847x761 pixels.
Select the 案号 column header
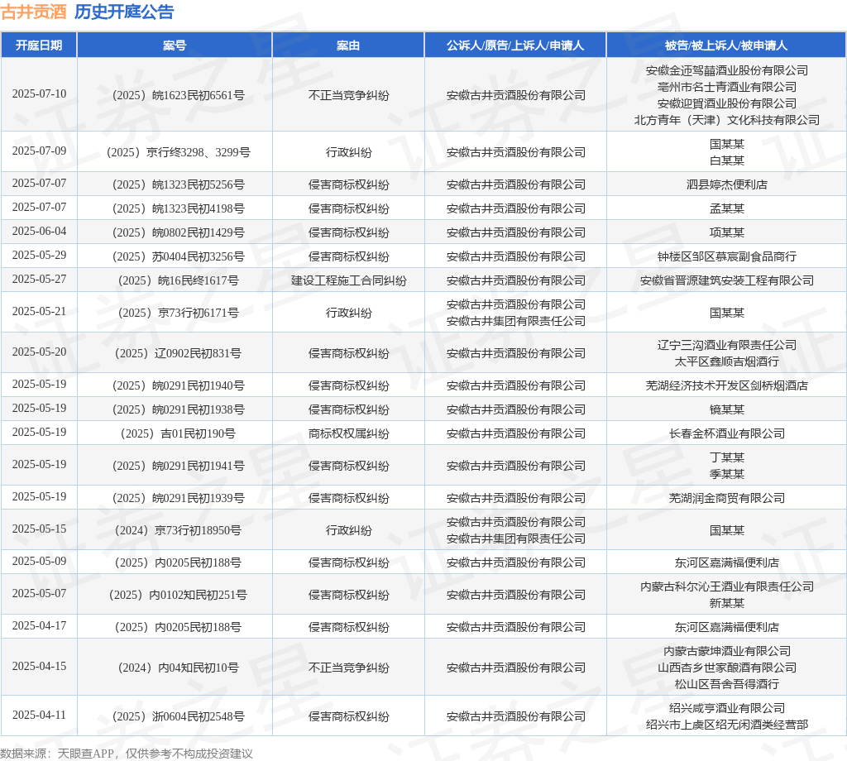[x=175, y=45]
